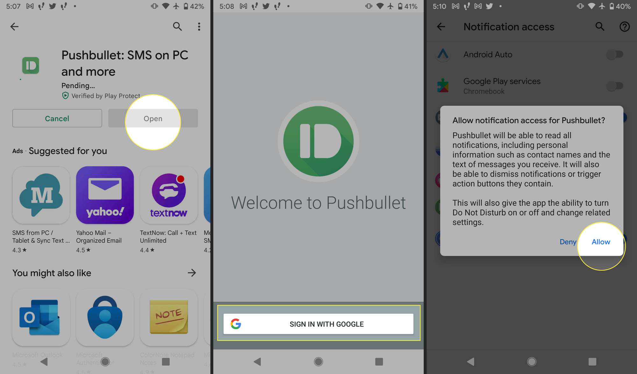The width and height of the screenshot is (637, 374).
Task: Tap the 'Notification access' title
Action: click(x=509, y=26)
